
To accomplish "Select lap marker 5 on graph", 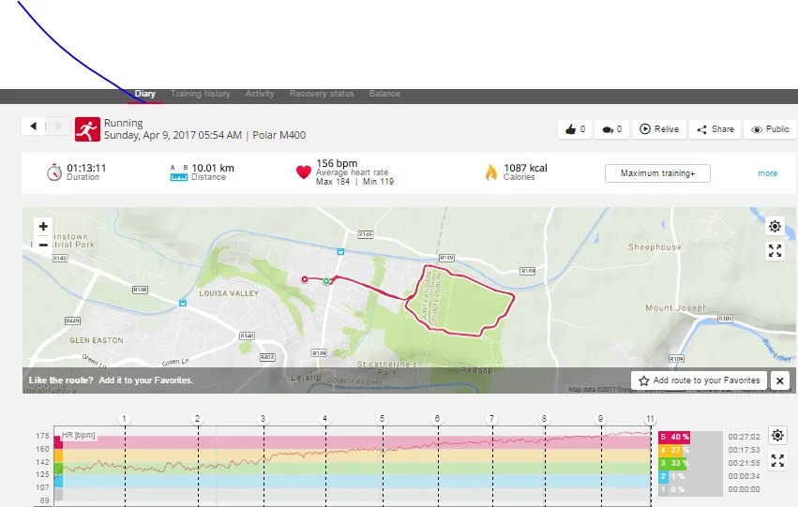I will pos(383,419).
